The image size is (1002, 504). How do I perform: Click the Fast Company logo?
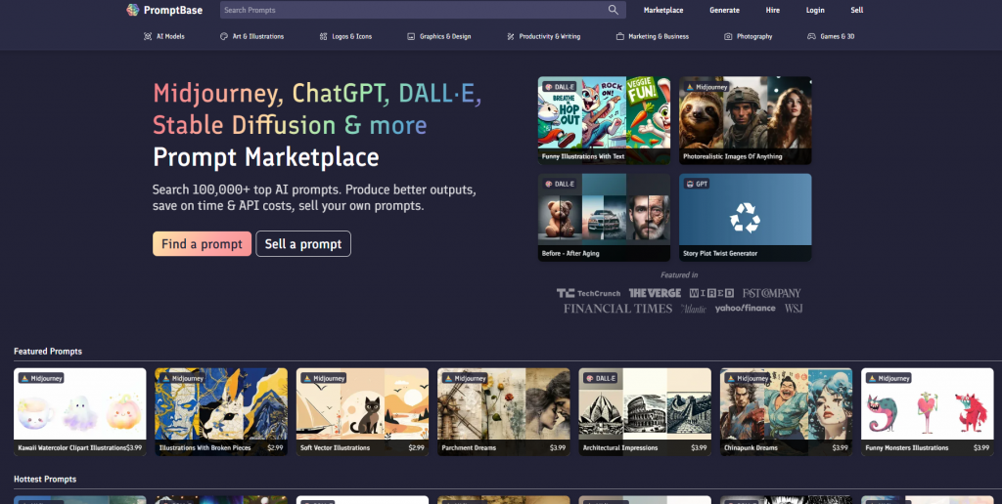[x=771, y=293]
